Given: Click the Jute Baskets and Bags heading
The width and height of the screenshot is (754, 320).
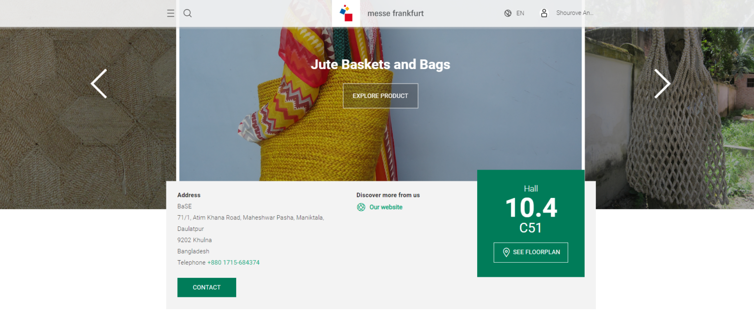Looking at the screenshot, I should 380,64.
